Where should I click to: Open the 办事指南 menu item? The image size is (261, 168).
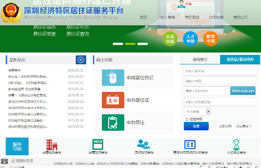(216, 17)
